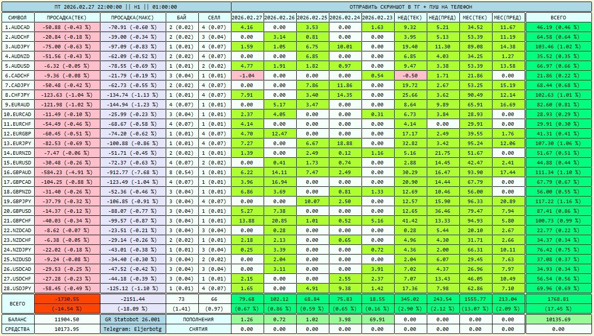Click the БАЛАНС label

[x=18, y=319]
